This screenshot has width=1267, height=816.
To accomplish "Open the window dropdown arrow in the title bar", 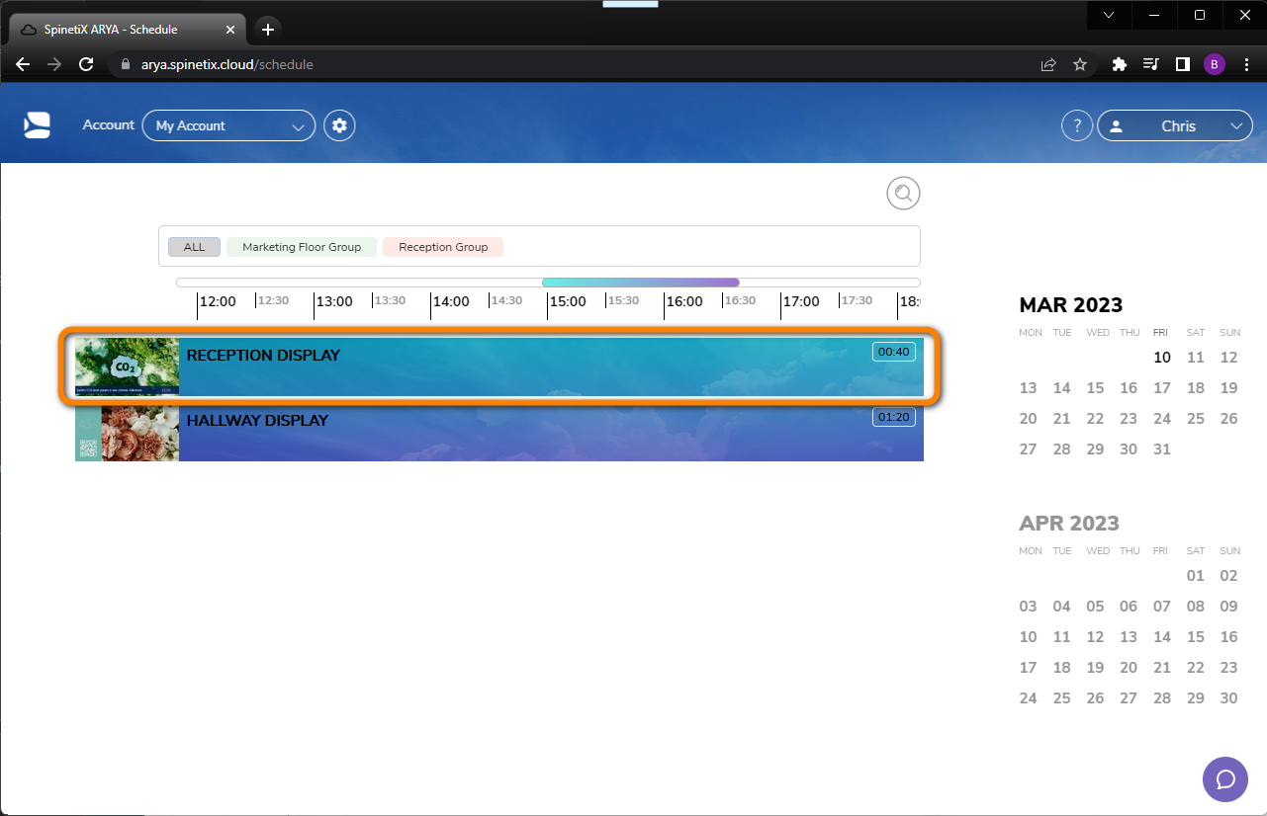I will 1108,15.
